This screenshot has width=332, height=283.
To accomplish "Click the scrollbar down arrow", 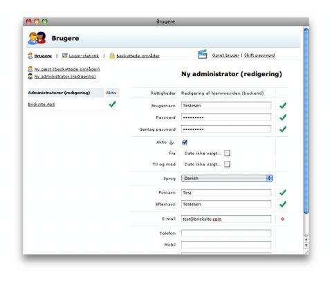I will 306,246.
